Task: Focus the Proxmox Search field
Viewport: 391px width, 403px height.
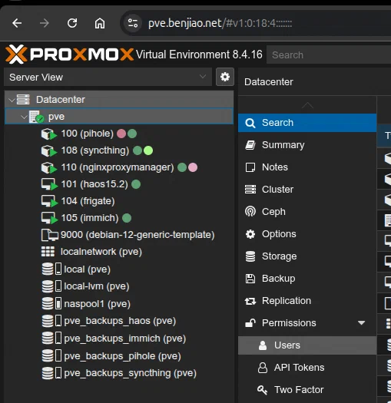Action: click(329, 55)
